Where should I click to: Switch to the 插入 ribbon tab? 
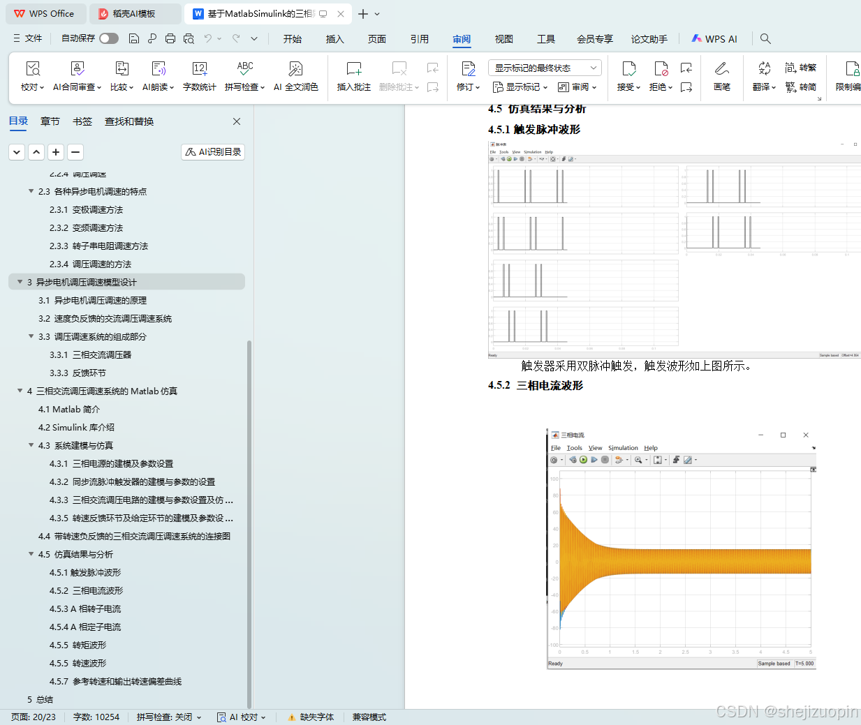335,39
